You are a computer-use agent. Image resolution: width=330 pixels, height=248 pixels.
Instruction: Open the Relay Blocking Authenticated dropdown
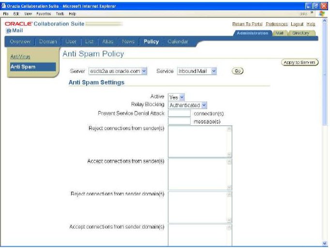(188, 105)
